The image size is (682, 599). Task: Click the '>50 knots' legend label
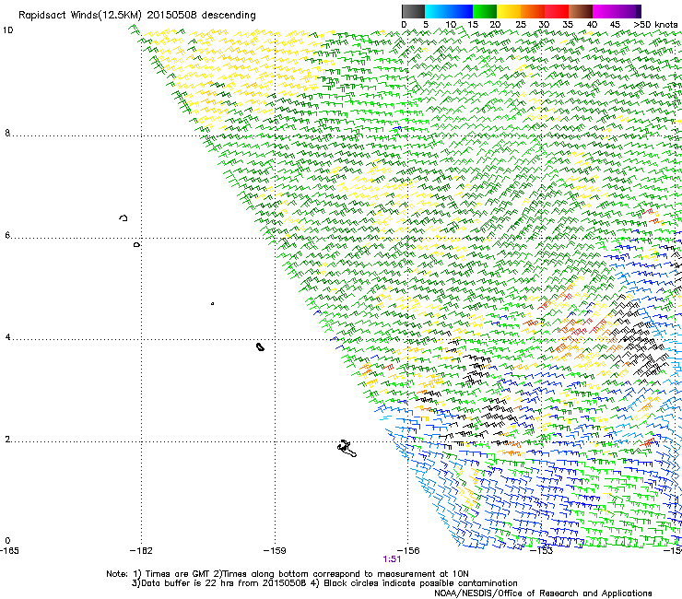coord(655,25)
